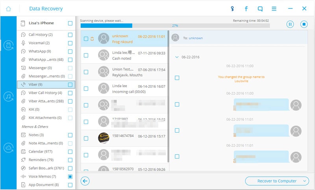Open the key registration icon
The image size is (315, 190).
[232, 9]
